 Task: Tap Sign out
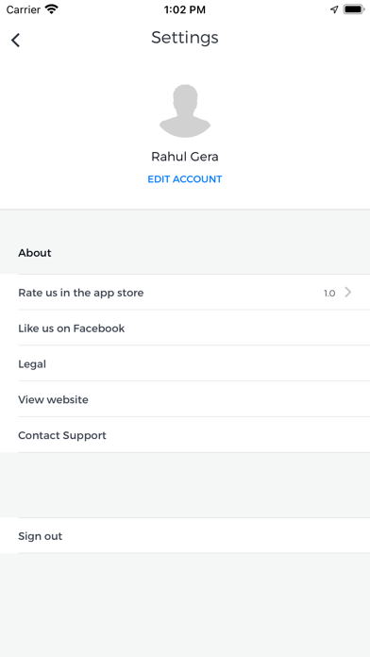pos(185,536)
